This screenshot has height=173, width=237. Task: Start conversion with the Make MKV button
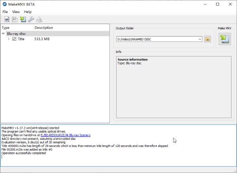coord(225,39)
